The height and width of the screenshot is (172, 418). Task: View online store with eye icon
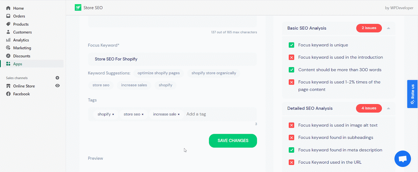(57, 86)
